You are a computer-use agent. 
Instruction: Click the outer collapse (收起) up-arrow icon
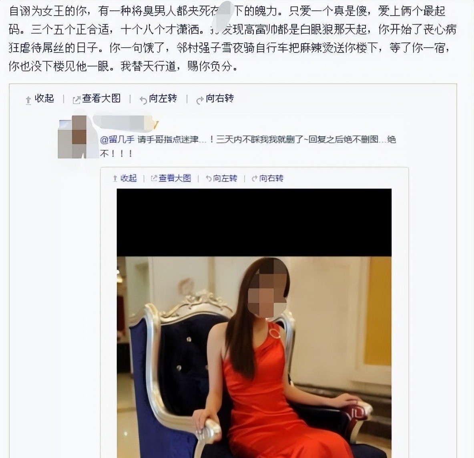click(x=28, y=99)
